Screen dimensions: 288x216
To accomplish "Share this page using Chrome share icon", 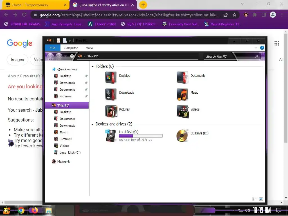I will pyautogui.click(x=226, y=15).
